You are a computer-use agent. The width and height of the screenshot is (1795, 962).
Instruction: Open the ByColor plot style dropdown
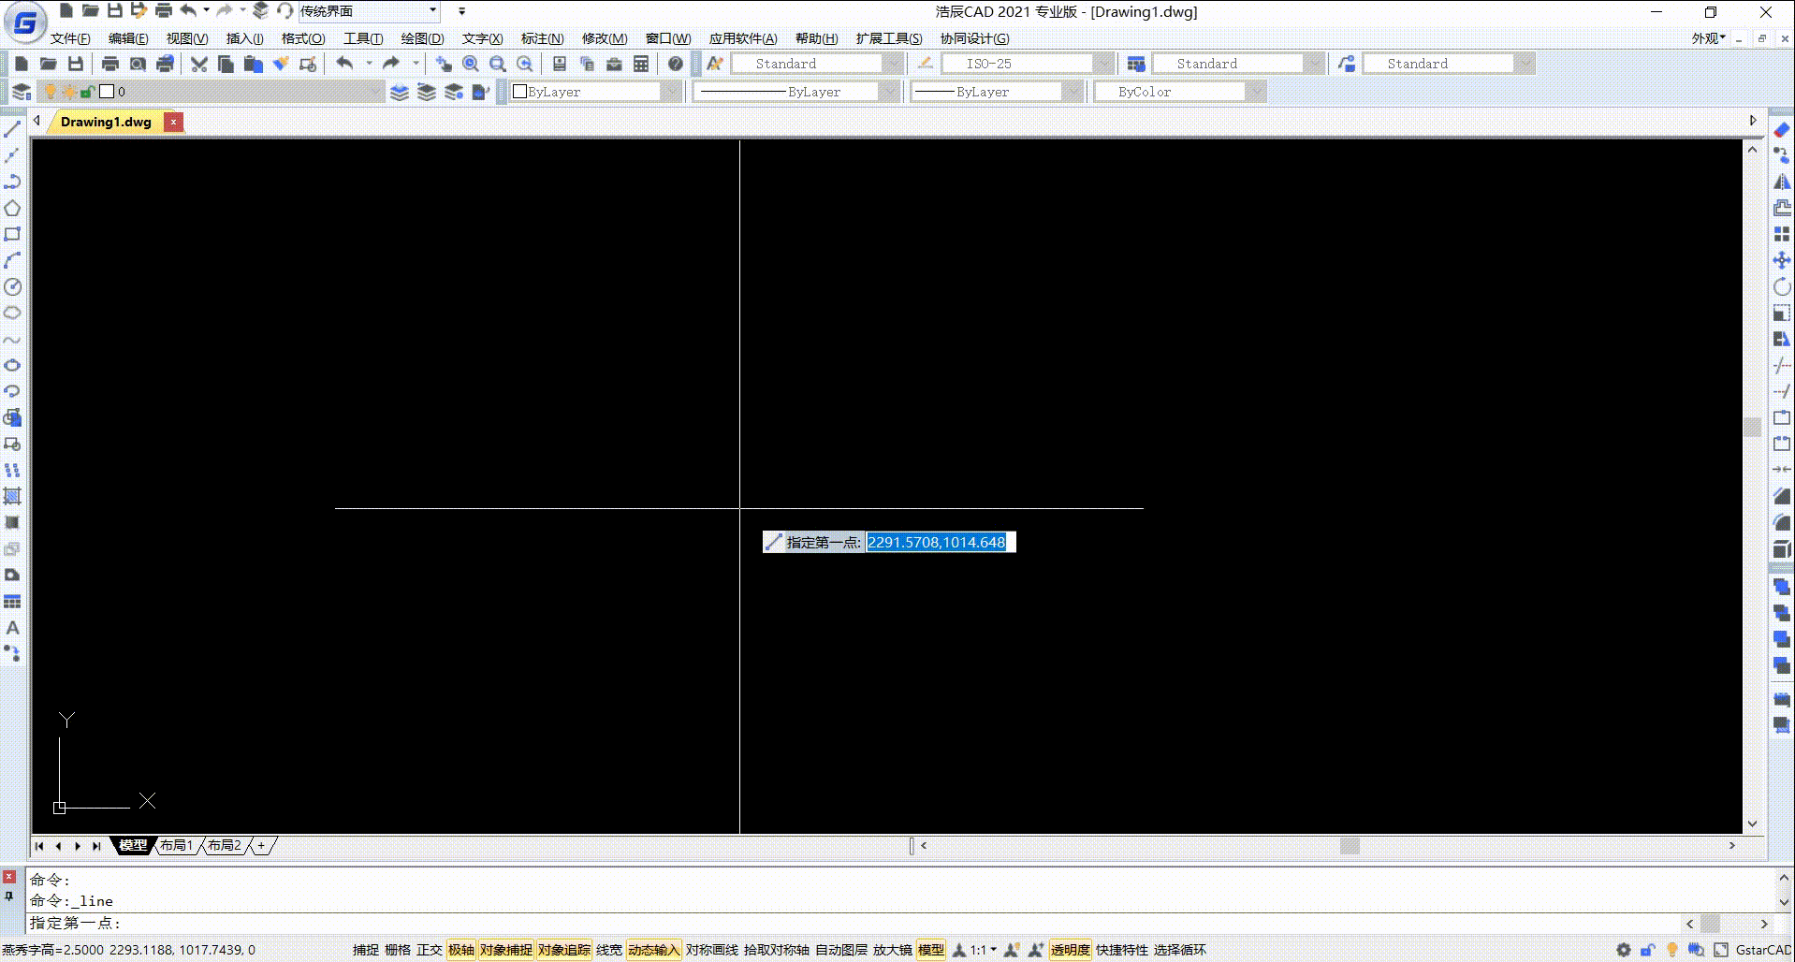point(1178,92)
